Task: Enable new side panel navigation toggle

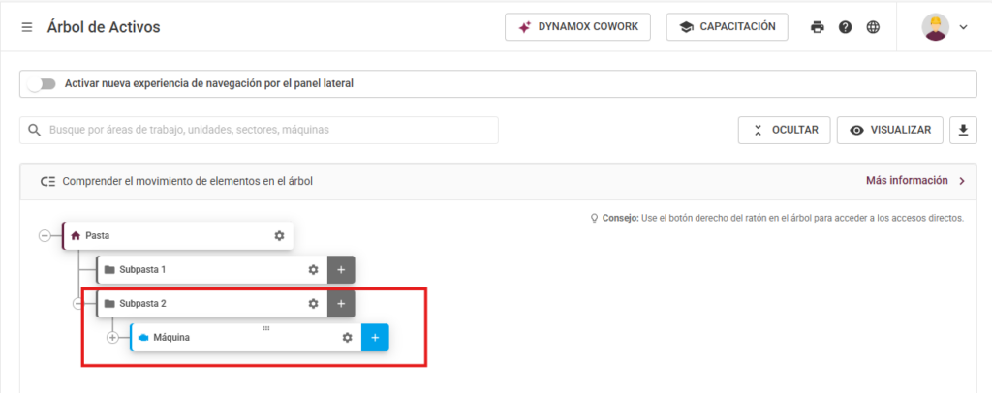Action: (x=41, y=83)
